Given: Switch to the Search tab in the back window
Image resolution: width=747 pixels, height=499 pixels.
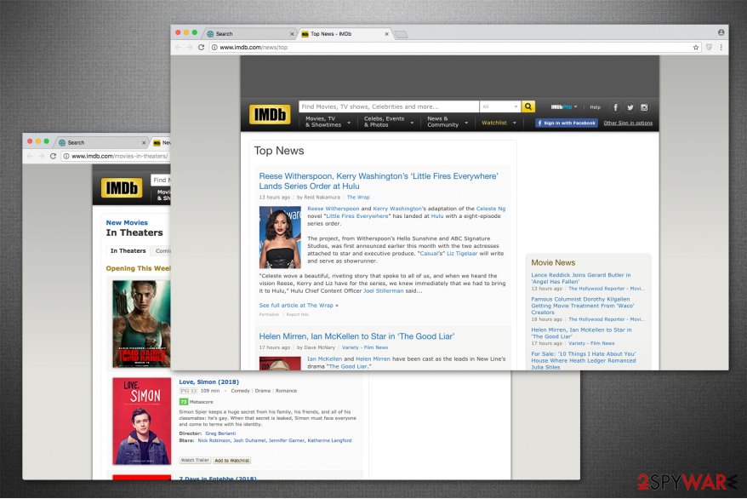Looking at the screenshot, I should [x=101, y=142].
